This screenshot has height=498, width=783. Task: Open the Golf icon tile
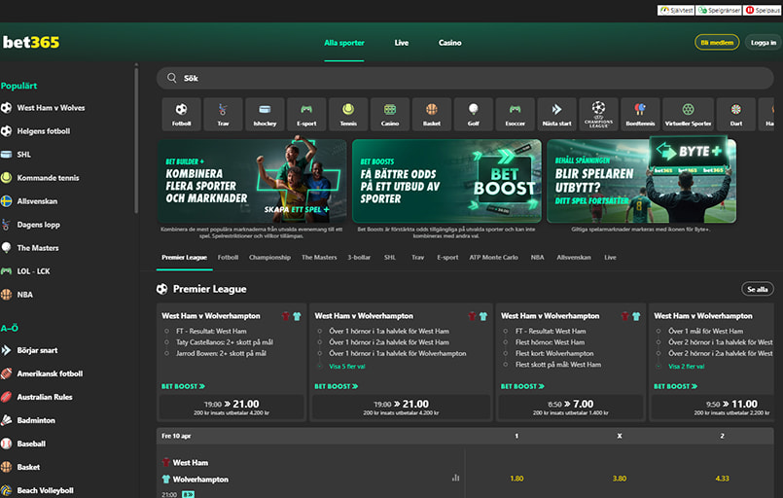point(474,115)
